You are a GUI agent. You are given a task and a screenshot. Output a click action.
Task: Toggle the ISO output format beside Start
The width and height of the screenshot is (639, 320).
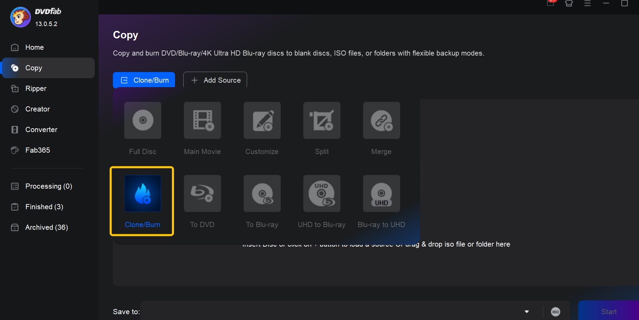[x=556, y=311]
